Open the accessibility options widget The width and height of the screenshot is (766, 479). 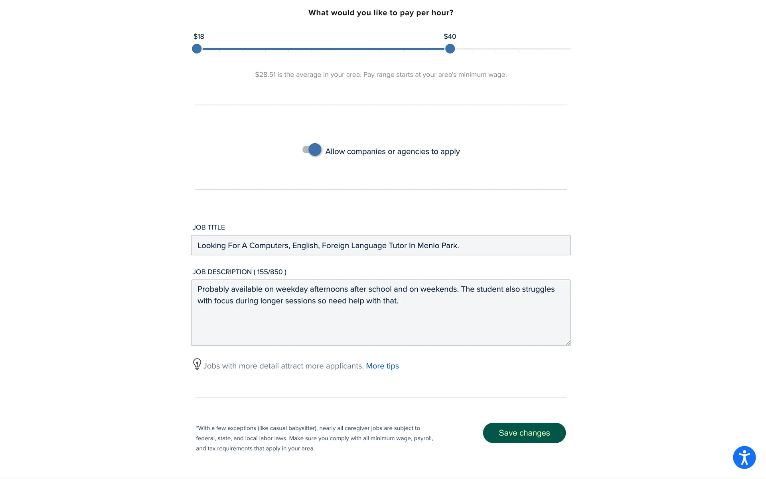744,457
